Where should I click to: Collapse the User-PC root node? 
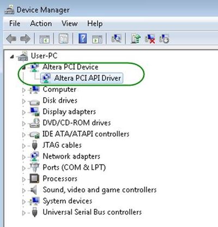click(12, 57)
